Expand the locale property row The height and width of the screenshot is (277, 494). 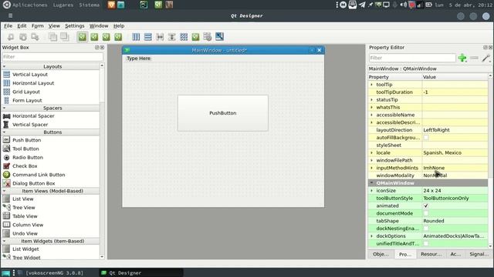pyautogui.click(x=371, y=152)
